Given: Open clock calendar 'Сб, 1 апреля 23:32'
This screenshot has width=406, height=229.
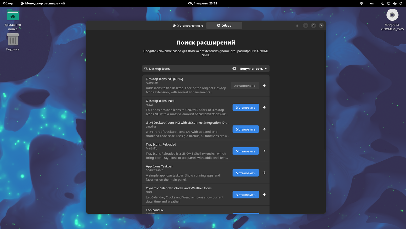Looking at the screenshot, I should click(x=203, y=3).
